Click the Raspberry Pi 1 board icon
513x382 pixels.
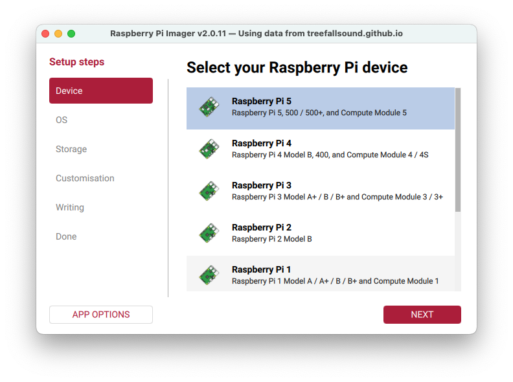click(x=209, y=275)
